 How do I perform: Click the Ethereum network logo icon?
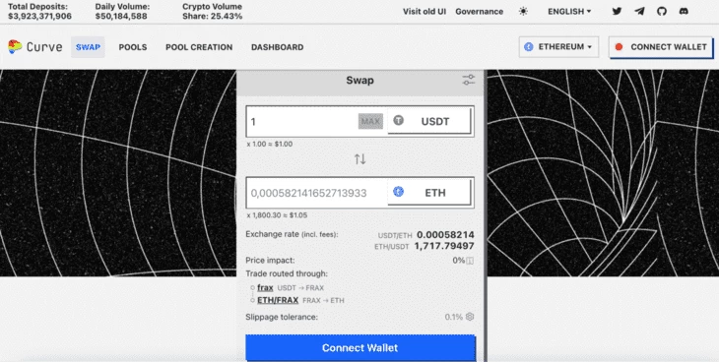click(x=529, y=47)
